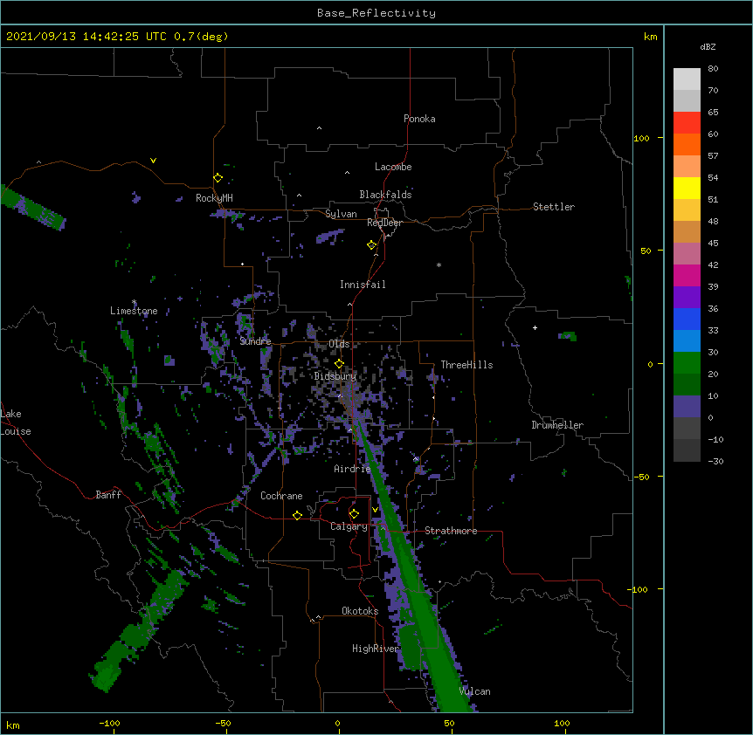Click the yellow diamond marker above Calgary label
The image size is (753, 735).
pyautogui.click(x=354, y=514)
